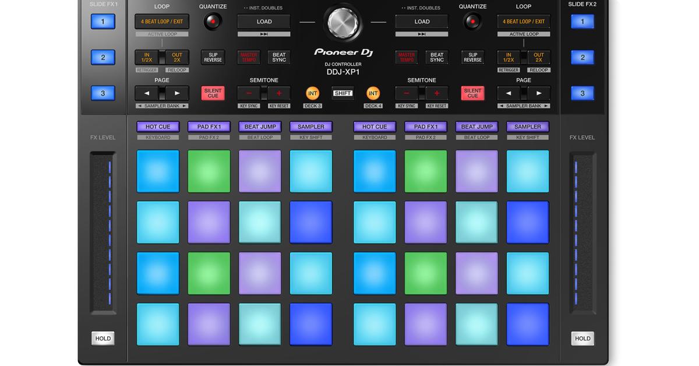Screen dimensions: 699x366
Task: Click the orange INT button for Deck 3
Action: pos(313,93)
